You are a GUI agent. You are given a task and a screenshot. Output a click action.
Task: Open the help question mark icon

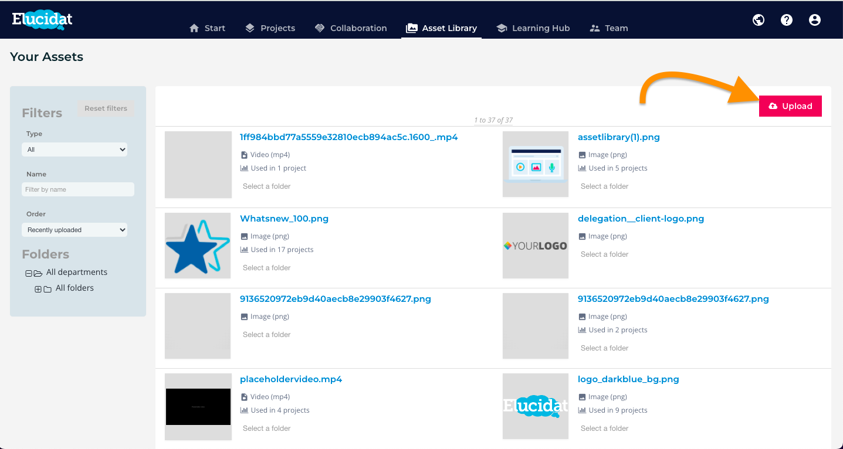(787, 20)
